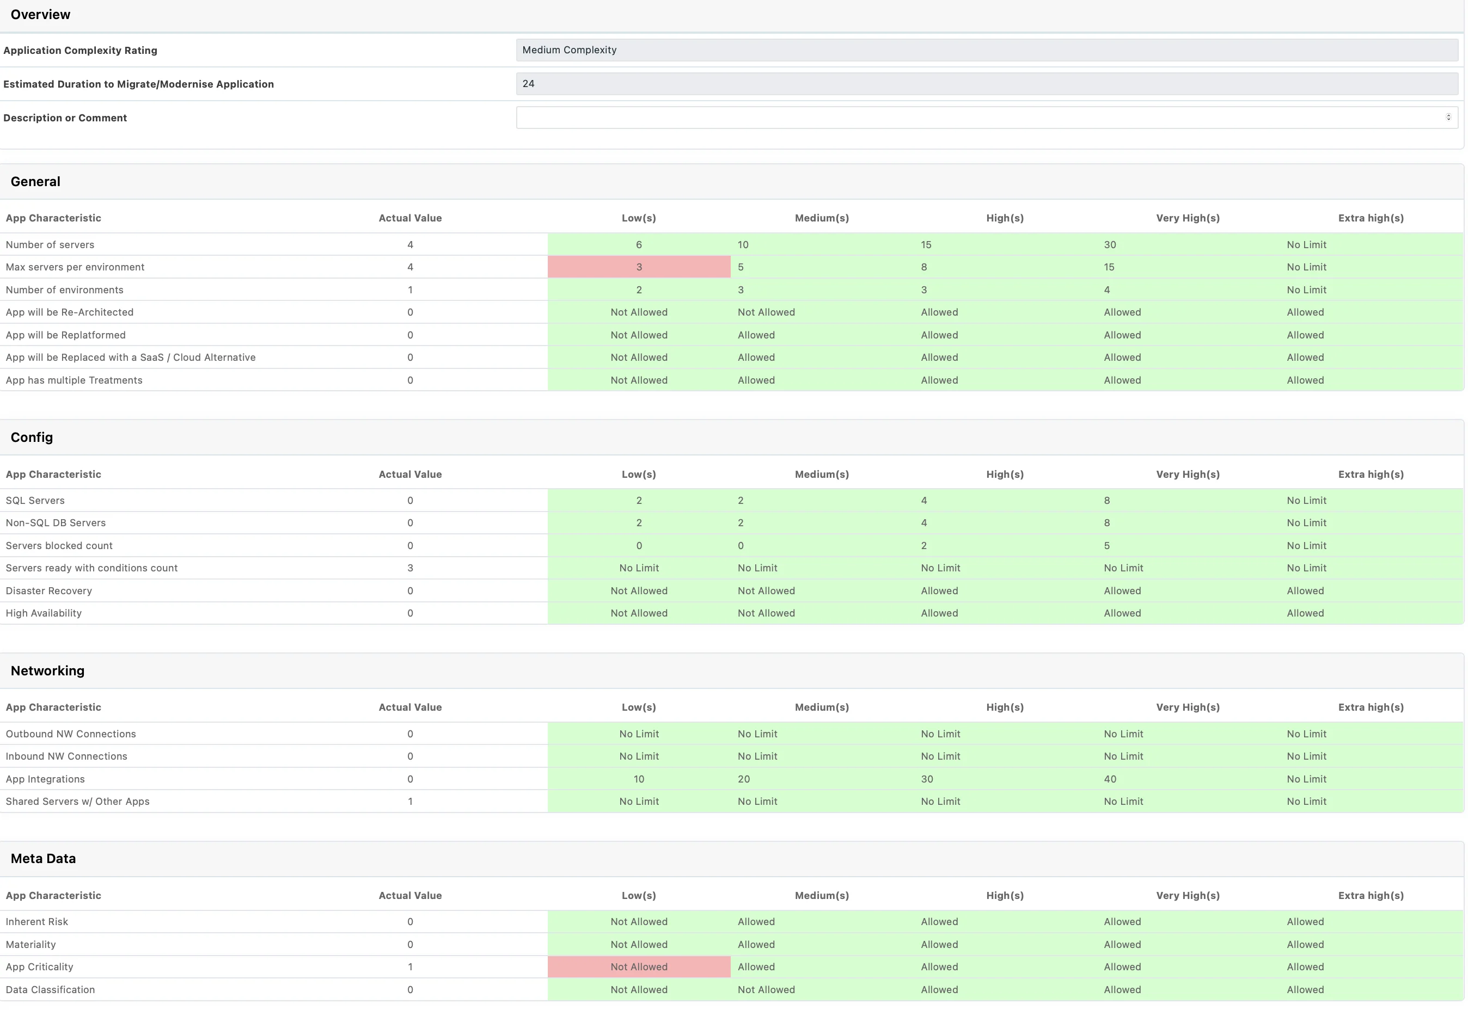Click the Medium value 20 for App Integrations
This screenshot has height=1010, width=1468.
[744, 779]
